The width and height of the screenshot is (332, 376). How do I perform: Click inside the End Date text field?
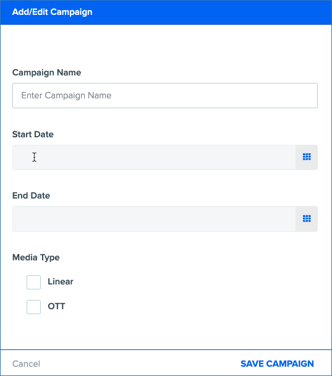[x=154, y=219]
